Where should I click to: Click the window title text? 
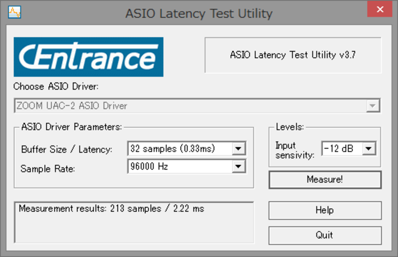(199, 13)
